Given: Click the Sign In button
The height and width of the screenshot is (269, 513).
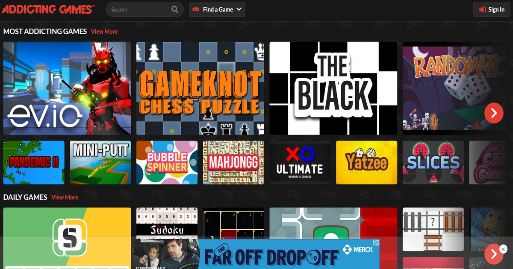Looking at the screenshot, I should tap(492, 9).
